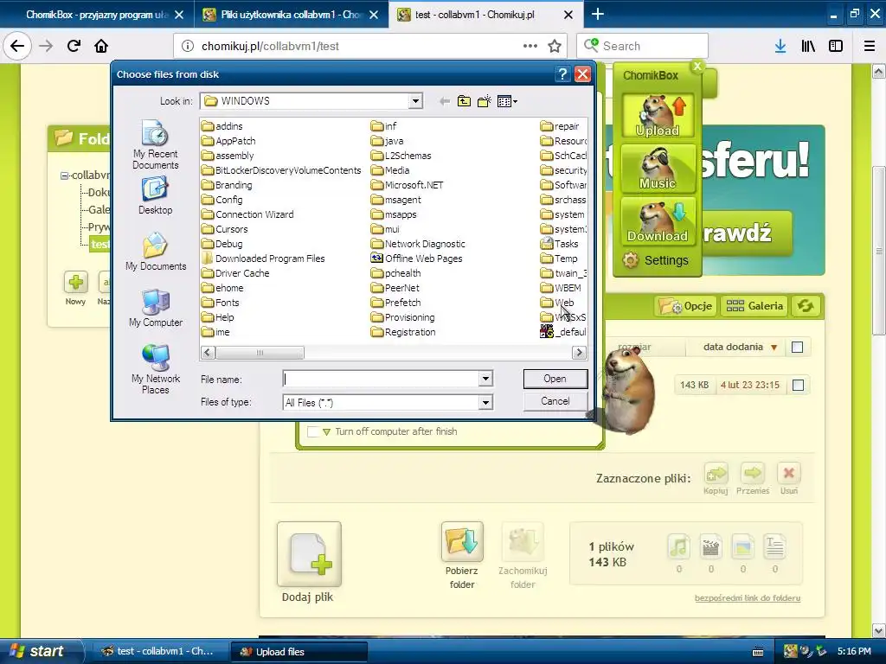Screen dimensions: 886x664
Task: Go back to last folder in dialog
Action: [x=445, y=101]
